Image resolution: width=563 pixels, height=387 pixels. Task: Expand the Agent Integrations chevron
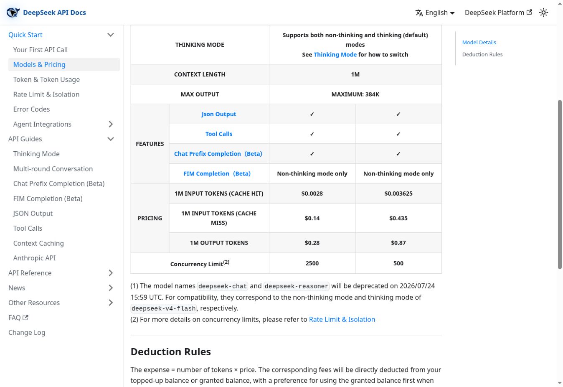(111, 124)
